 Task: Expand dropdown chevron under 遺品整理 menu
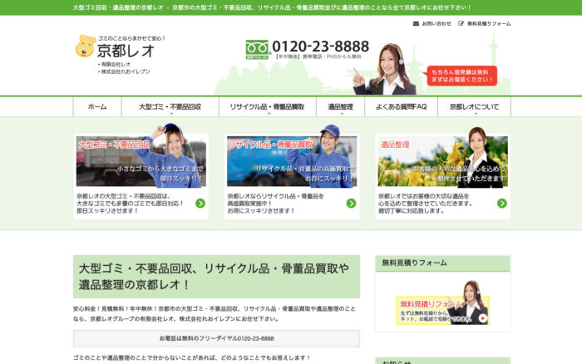(x=342, y=113)
